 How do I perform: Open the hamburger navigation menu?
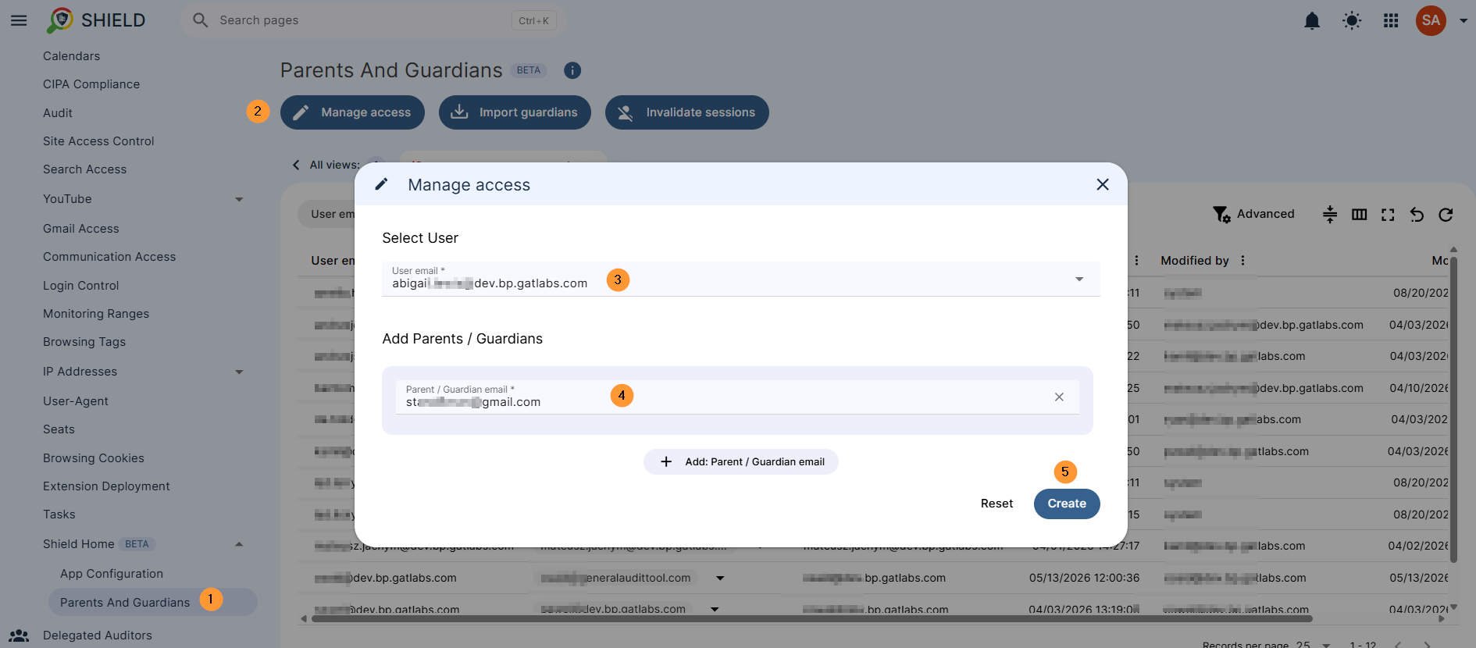pyautogui.click(x=19, y=20)
